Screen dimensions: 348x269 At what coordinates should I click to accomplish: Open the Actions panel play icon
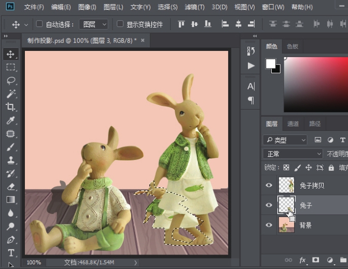point(251,65)
